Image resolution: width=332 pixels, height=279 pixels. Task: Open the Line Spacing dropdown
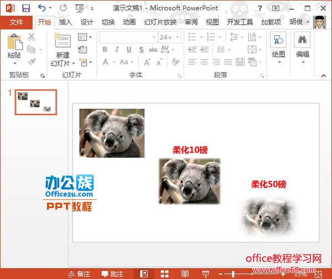(x=236, y=37)
